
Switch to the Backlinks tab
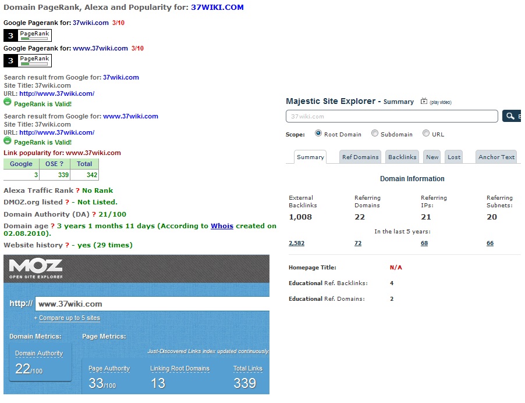(402, 157)
